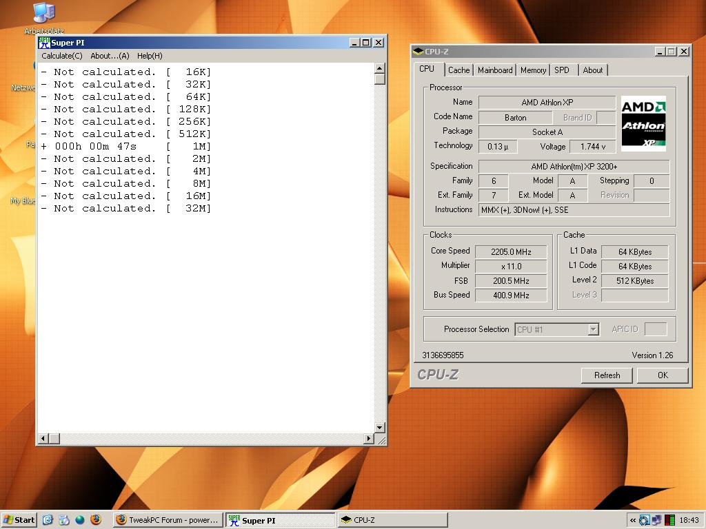706x529 pixels.
Task: Open the Processor Selection CPU #1 dropdown
Action: [556, 329]
